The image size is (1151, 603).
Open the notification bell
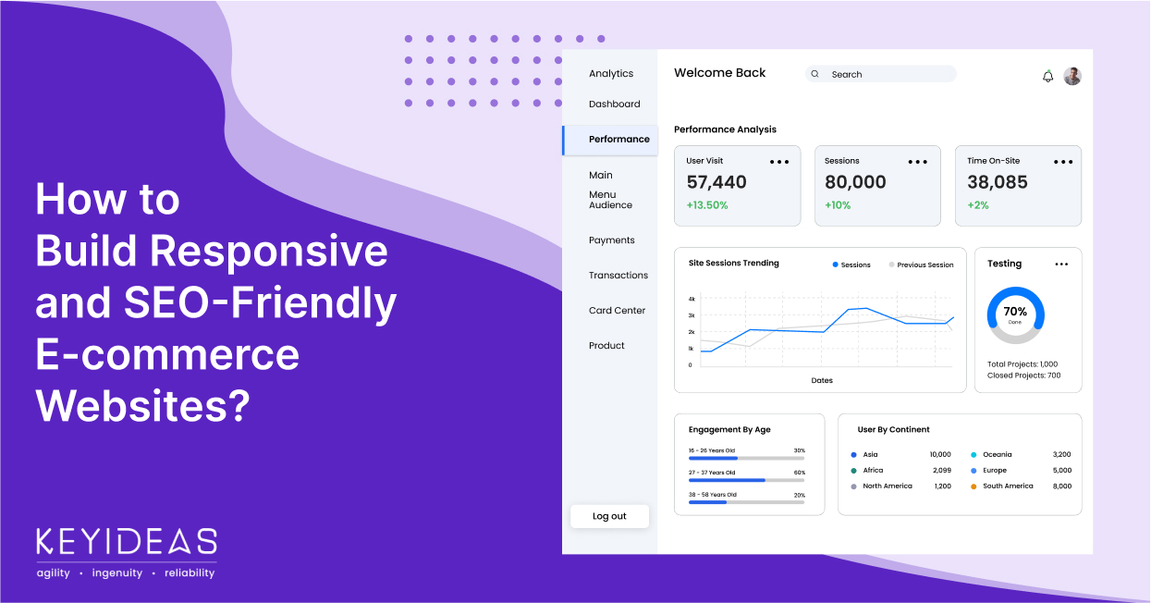click(1047, 75)
